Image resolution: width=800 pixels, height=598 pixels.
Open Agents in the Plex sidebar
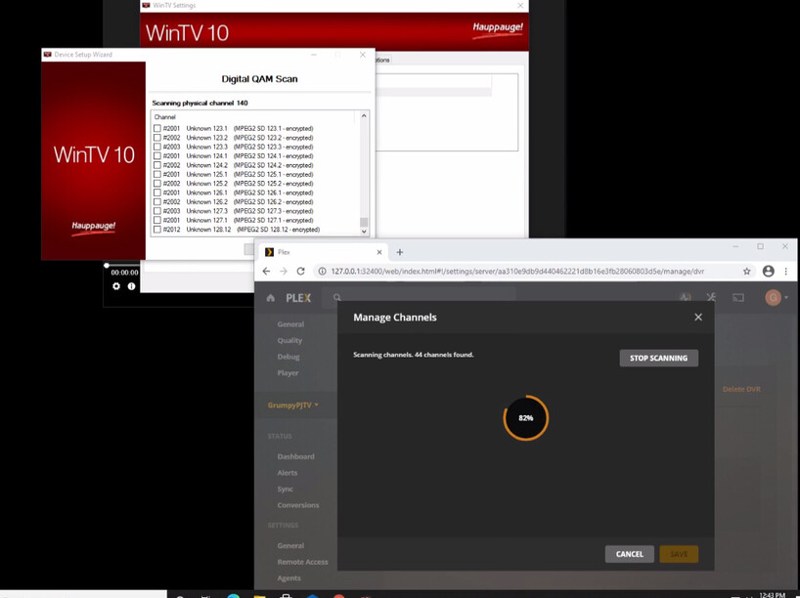click(289, 578)
